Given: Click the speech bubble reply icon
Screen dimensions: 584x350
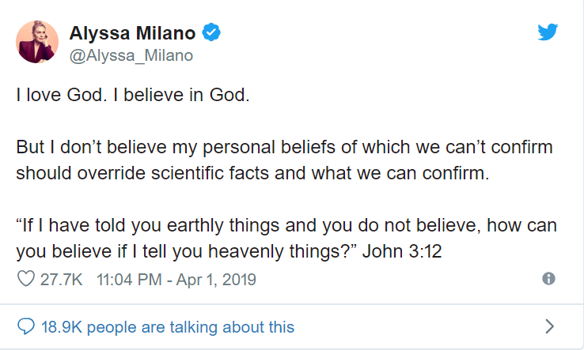Looking at the screenshot, I should (25, 326).
